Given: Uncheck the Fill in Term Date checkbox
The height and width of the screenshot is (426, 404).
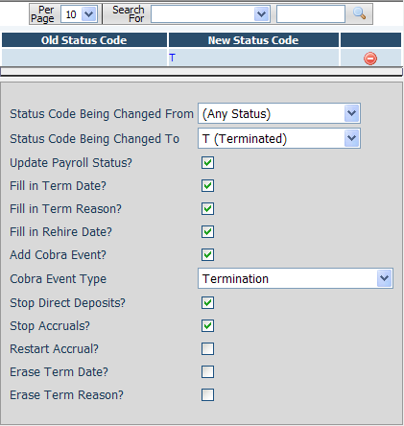Looking at the screenshot, I should pos(207,185).
